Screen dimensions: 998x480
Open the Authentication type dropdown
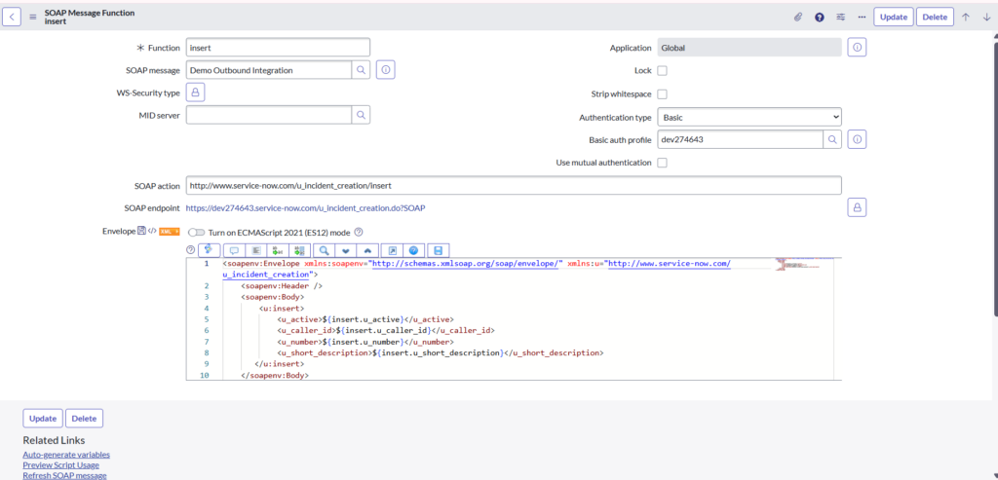tap(748, 117)
